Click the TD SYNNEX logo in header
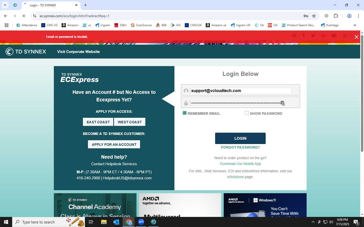 (26, 52)
